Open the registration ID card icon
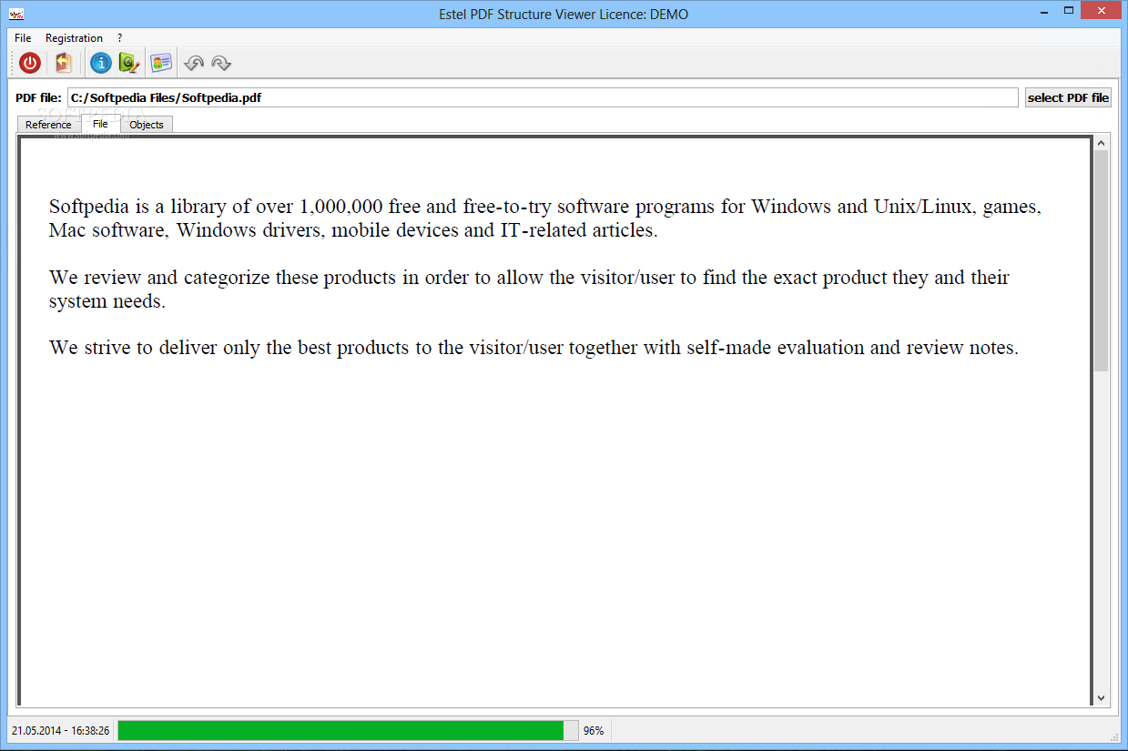Screen dimensions: 1128x751 click(161, 63)
